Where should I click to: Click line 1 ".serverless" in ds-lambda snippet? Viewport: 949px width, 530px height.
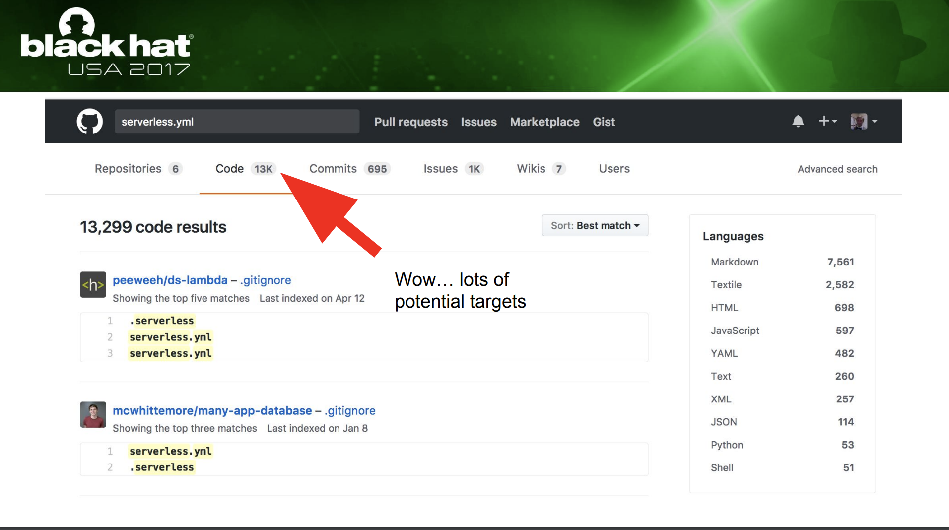coord(162,321)
